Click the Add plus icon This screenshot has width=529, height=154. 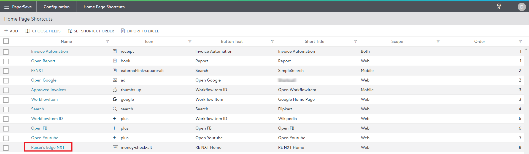tap(6, 31)
